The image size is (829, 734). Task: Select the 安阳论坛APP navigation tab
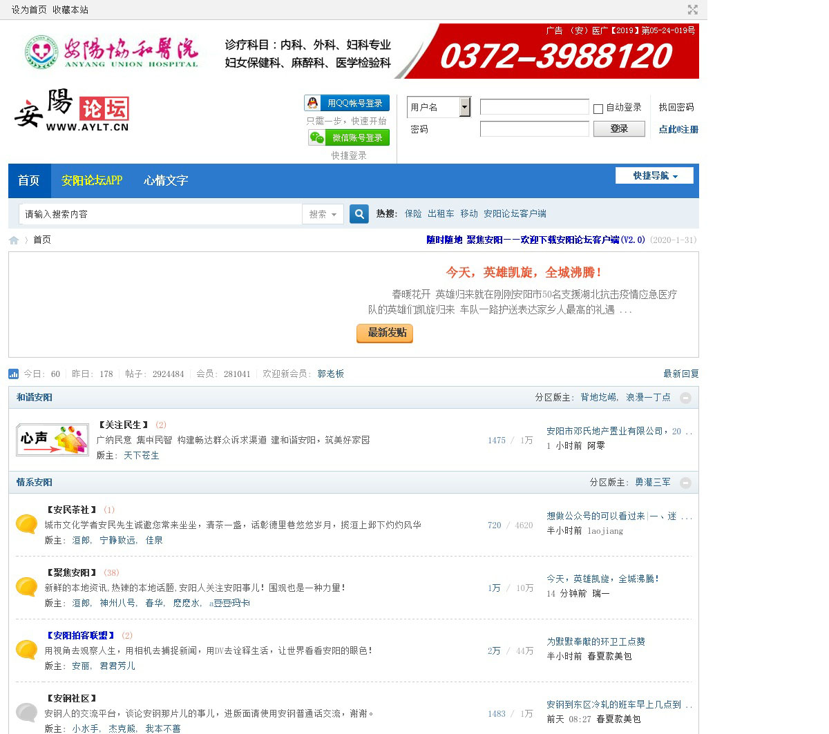click(92, 180)
